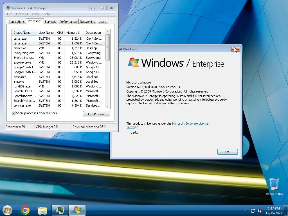The height and width of the screenshot is (216, 288).
Task: Select csrss.exe row with 1,652 K
Action: [58, 43]
